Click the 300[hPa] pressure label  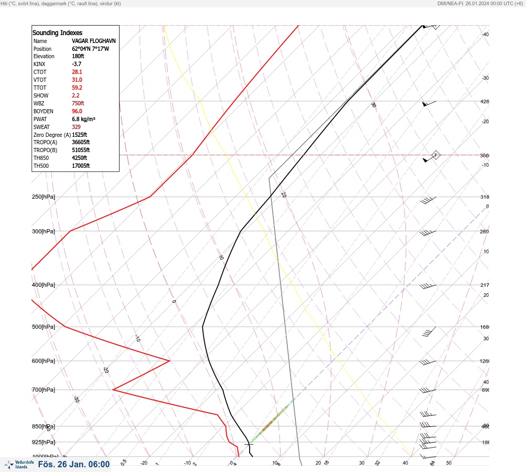tap(44, 231)
